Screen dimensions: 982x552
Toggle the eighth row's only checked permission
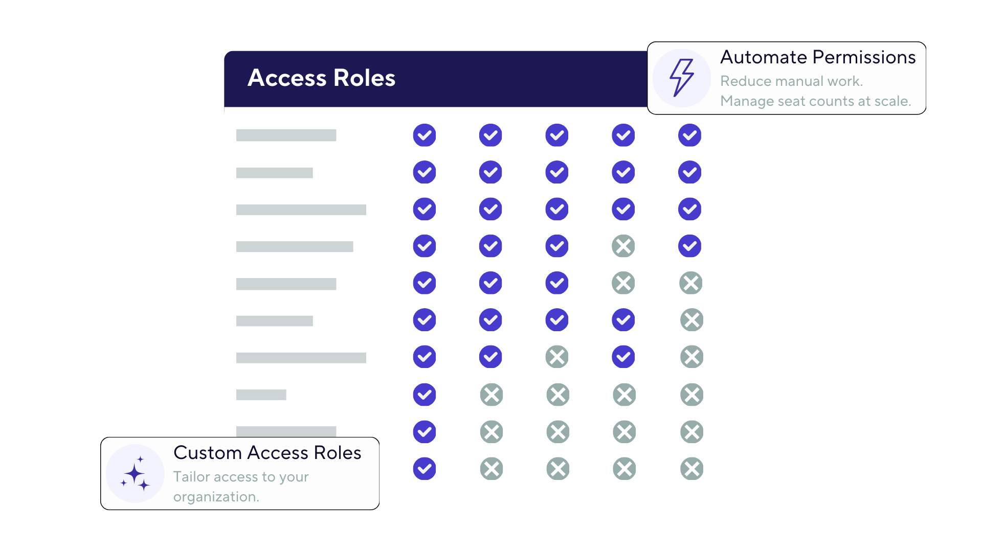424,395
